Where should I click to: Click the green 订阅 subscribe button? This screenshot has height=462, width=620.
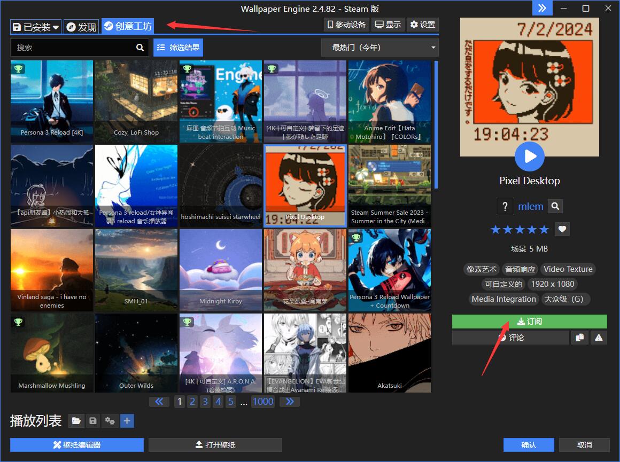pos(529,322)
